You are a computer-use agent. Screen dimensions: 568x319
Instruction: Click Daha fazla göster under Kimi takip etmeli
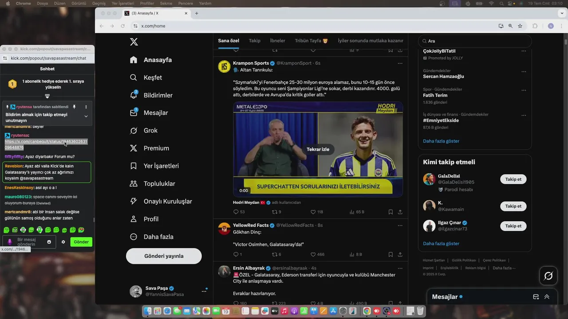(x=441, y=244)
